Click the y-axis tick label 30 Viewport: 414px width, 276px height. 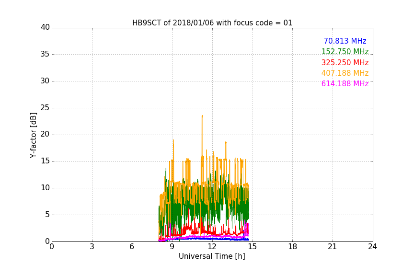[45, 81]
